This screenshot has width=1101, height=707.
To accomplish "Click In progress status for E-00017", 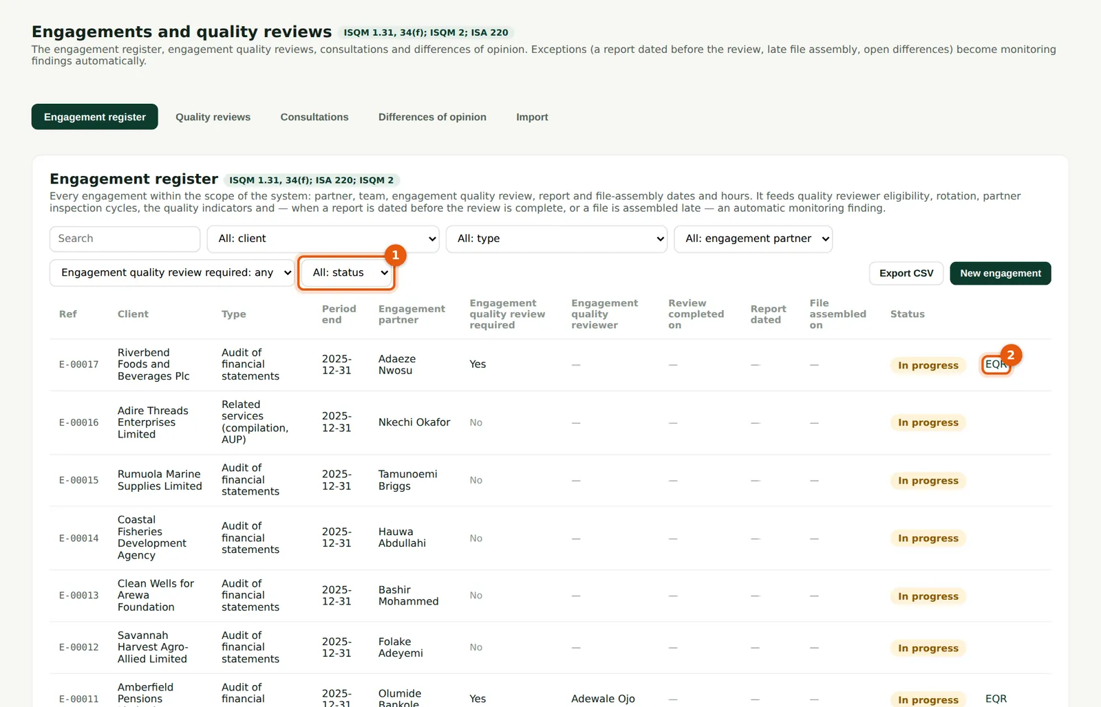I will pos(928,365).
